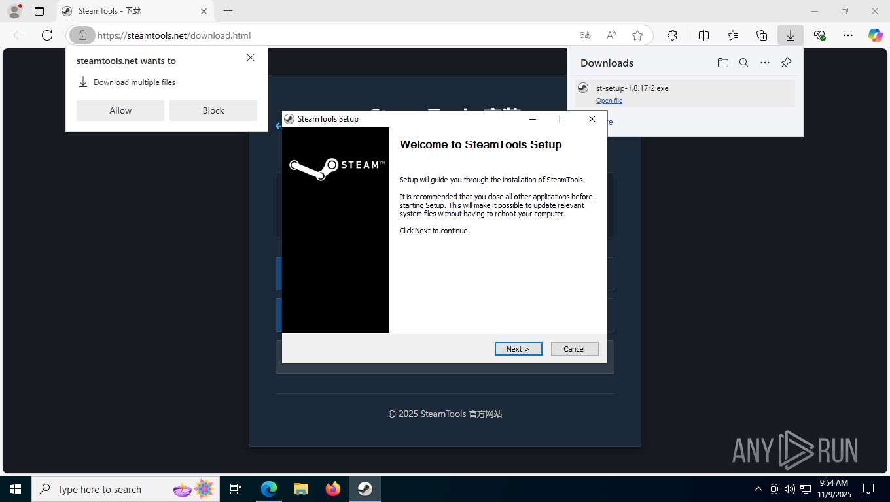
Task: Minimize the SteamTools Setup window
Action: point(533,119)
